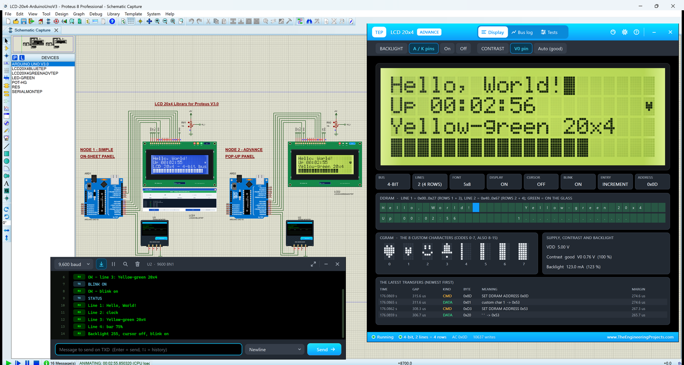Pause the simulation in status bar
Screen dimensions: 684x365
click(27, 363)
